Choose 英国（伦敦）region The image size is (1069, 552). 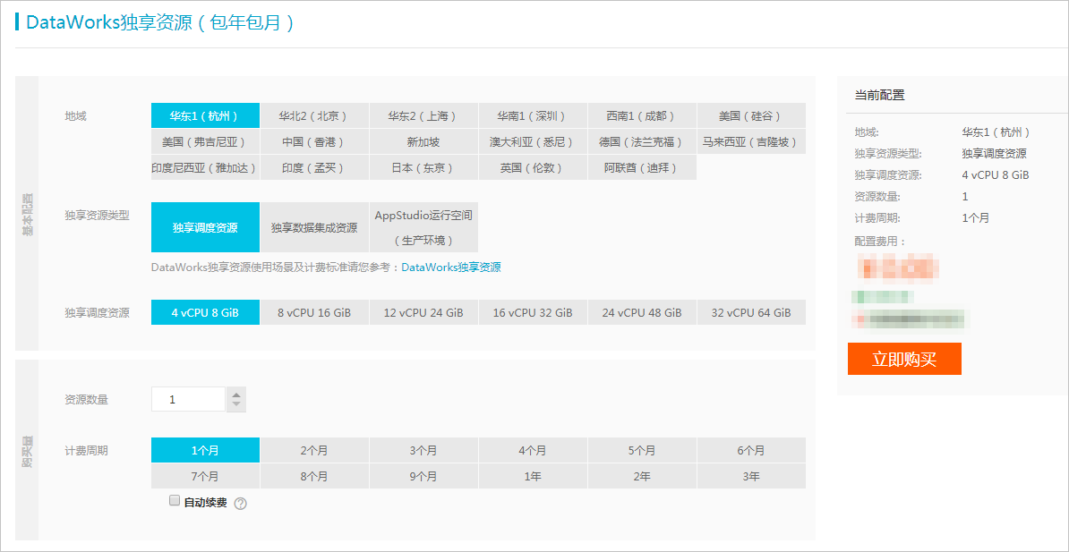[x=533, y=167]
